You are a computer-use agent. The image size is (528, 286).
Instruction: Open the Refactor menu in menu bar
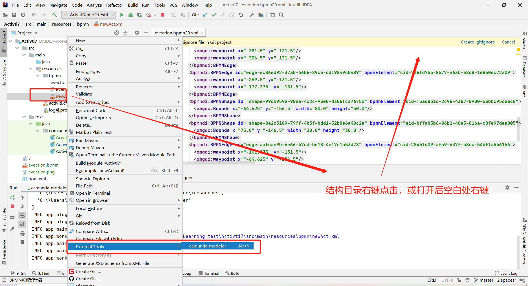[114, 5]
